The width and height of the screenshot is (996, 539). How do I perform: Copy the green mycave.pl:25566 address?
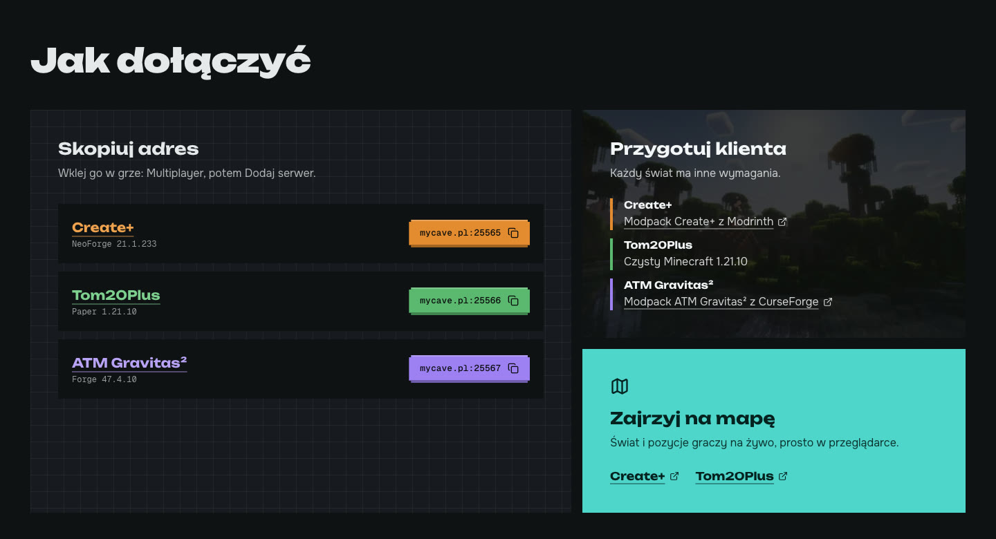469,301
